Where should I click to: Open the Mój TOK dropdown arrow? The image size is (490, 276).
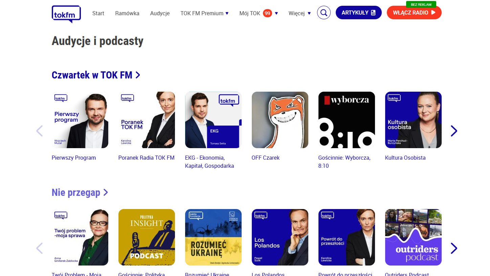point(276,13)
